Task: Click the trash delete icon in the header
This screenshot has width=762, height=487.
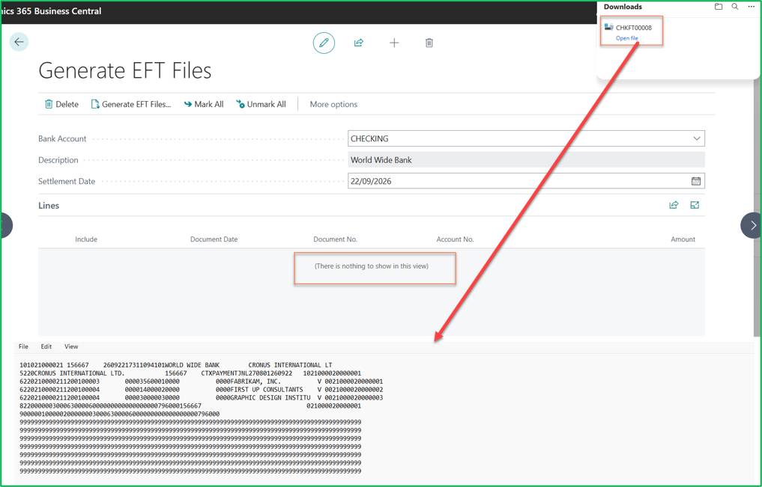Action: 429,43
